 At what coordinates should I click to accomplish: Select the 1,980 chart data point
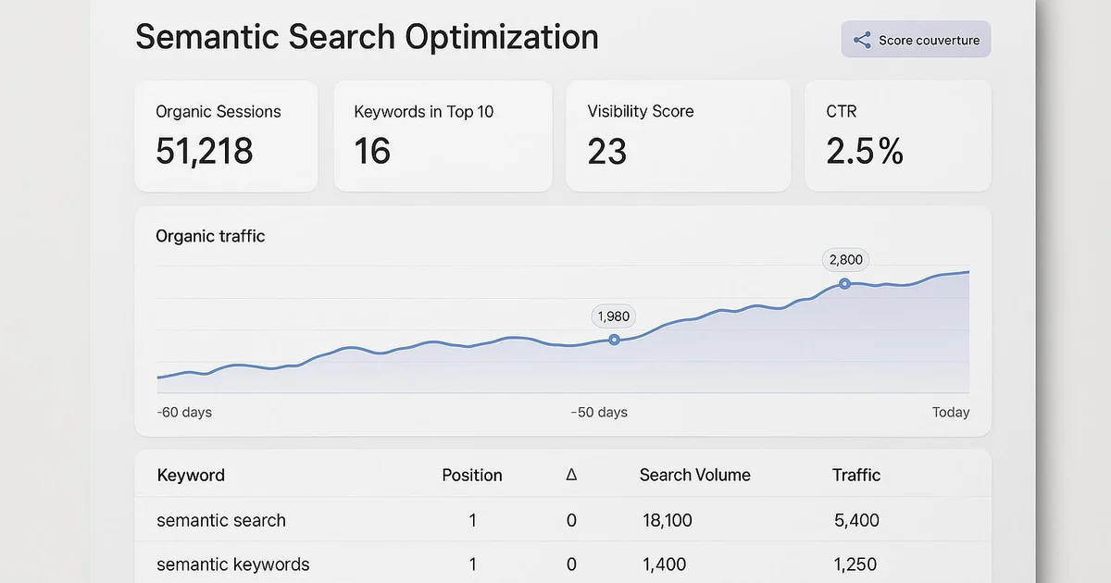(x=614, y=340)
